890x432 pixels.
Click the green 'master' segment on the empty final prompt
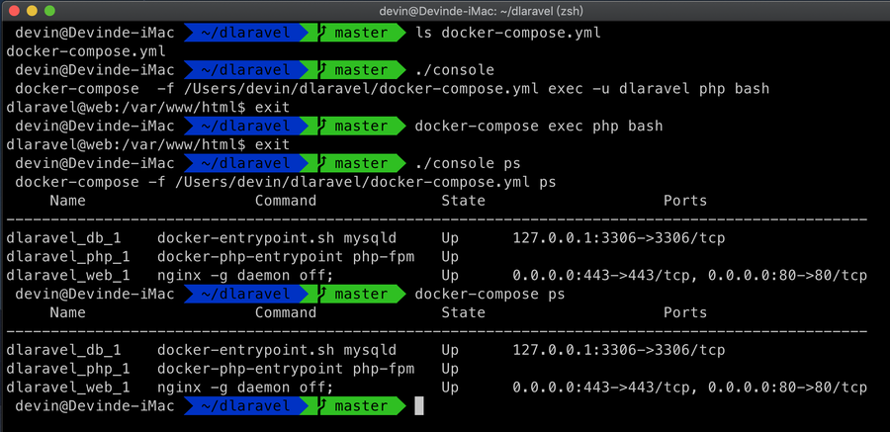(361, 406)
